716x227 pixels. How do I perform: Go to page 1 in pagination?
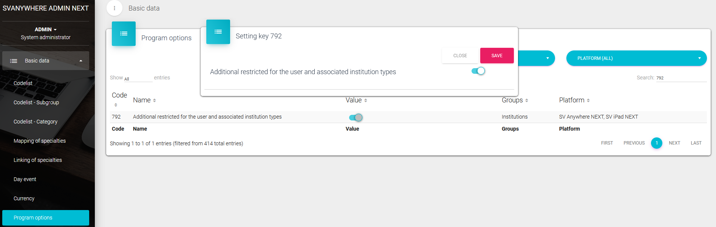point(656,143)
